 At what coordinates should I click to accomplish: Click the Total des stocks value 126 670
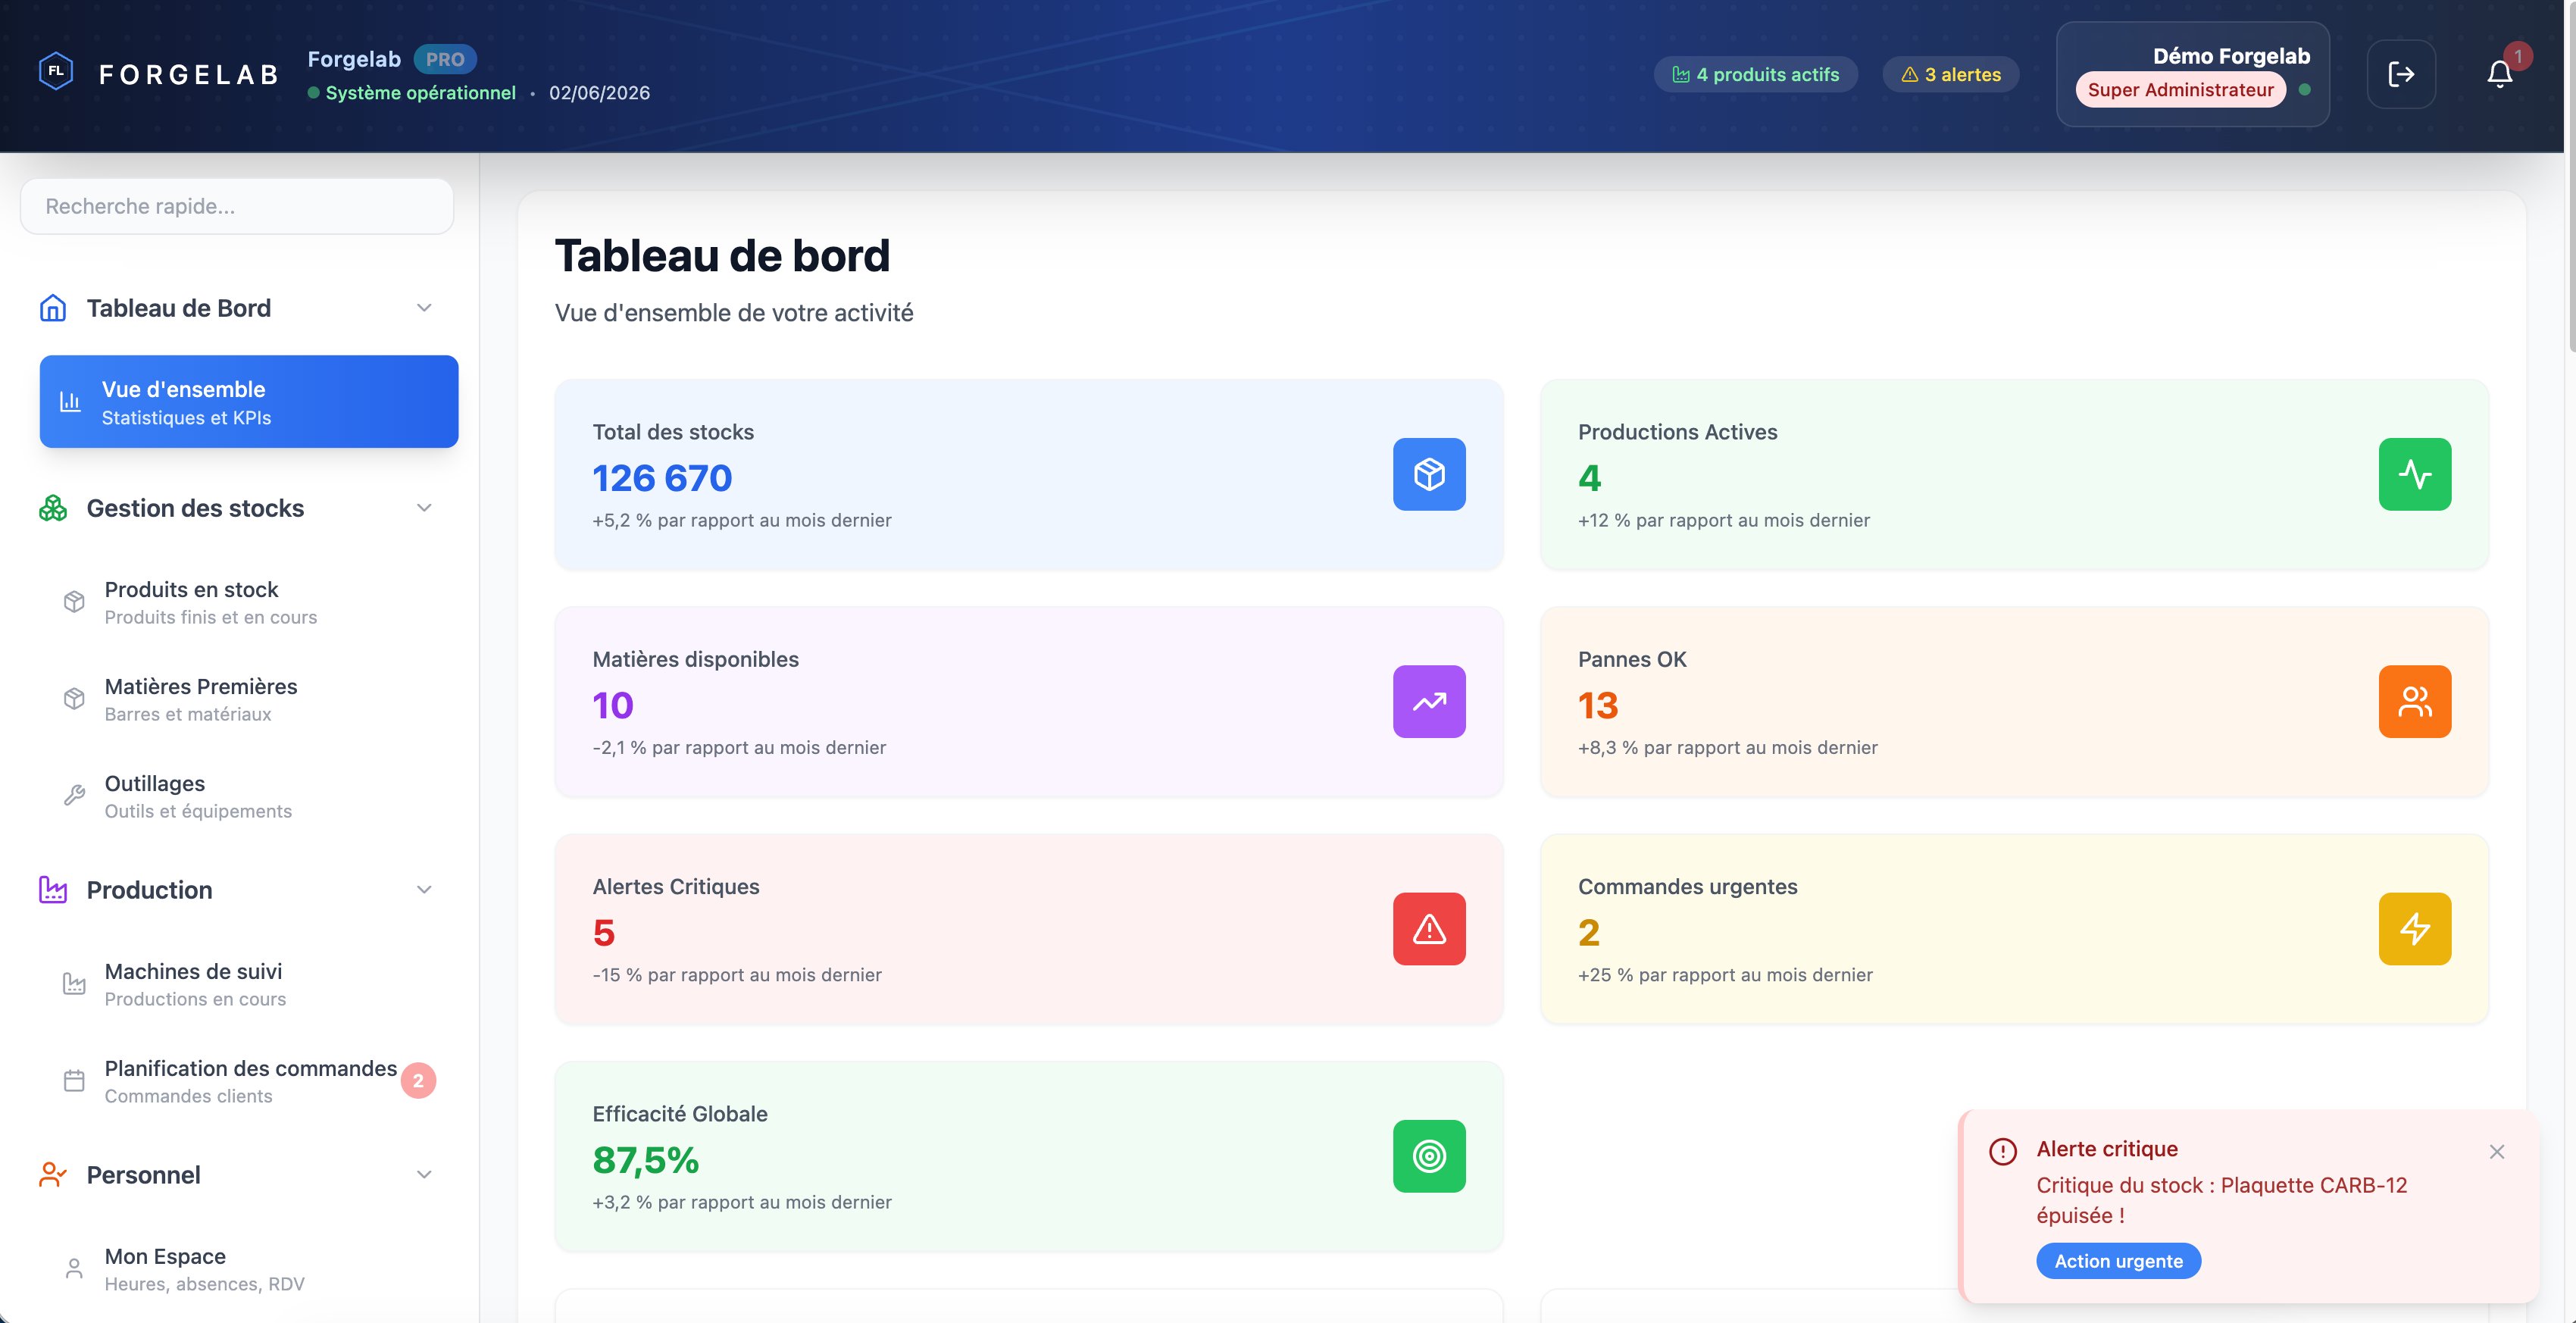click(662, 478)
